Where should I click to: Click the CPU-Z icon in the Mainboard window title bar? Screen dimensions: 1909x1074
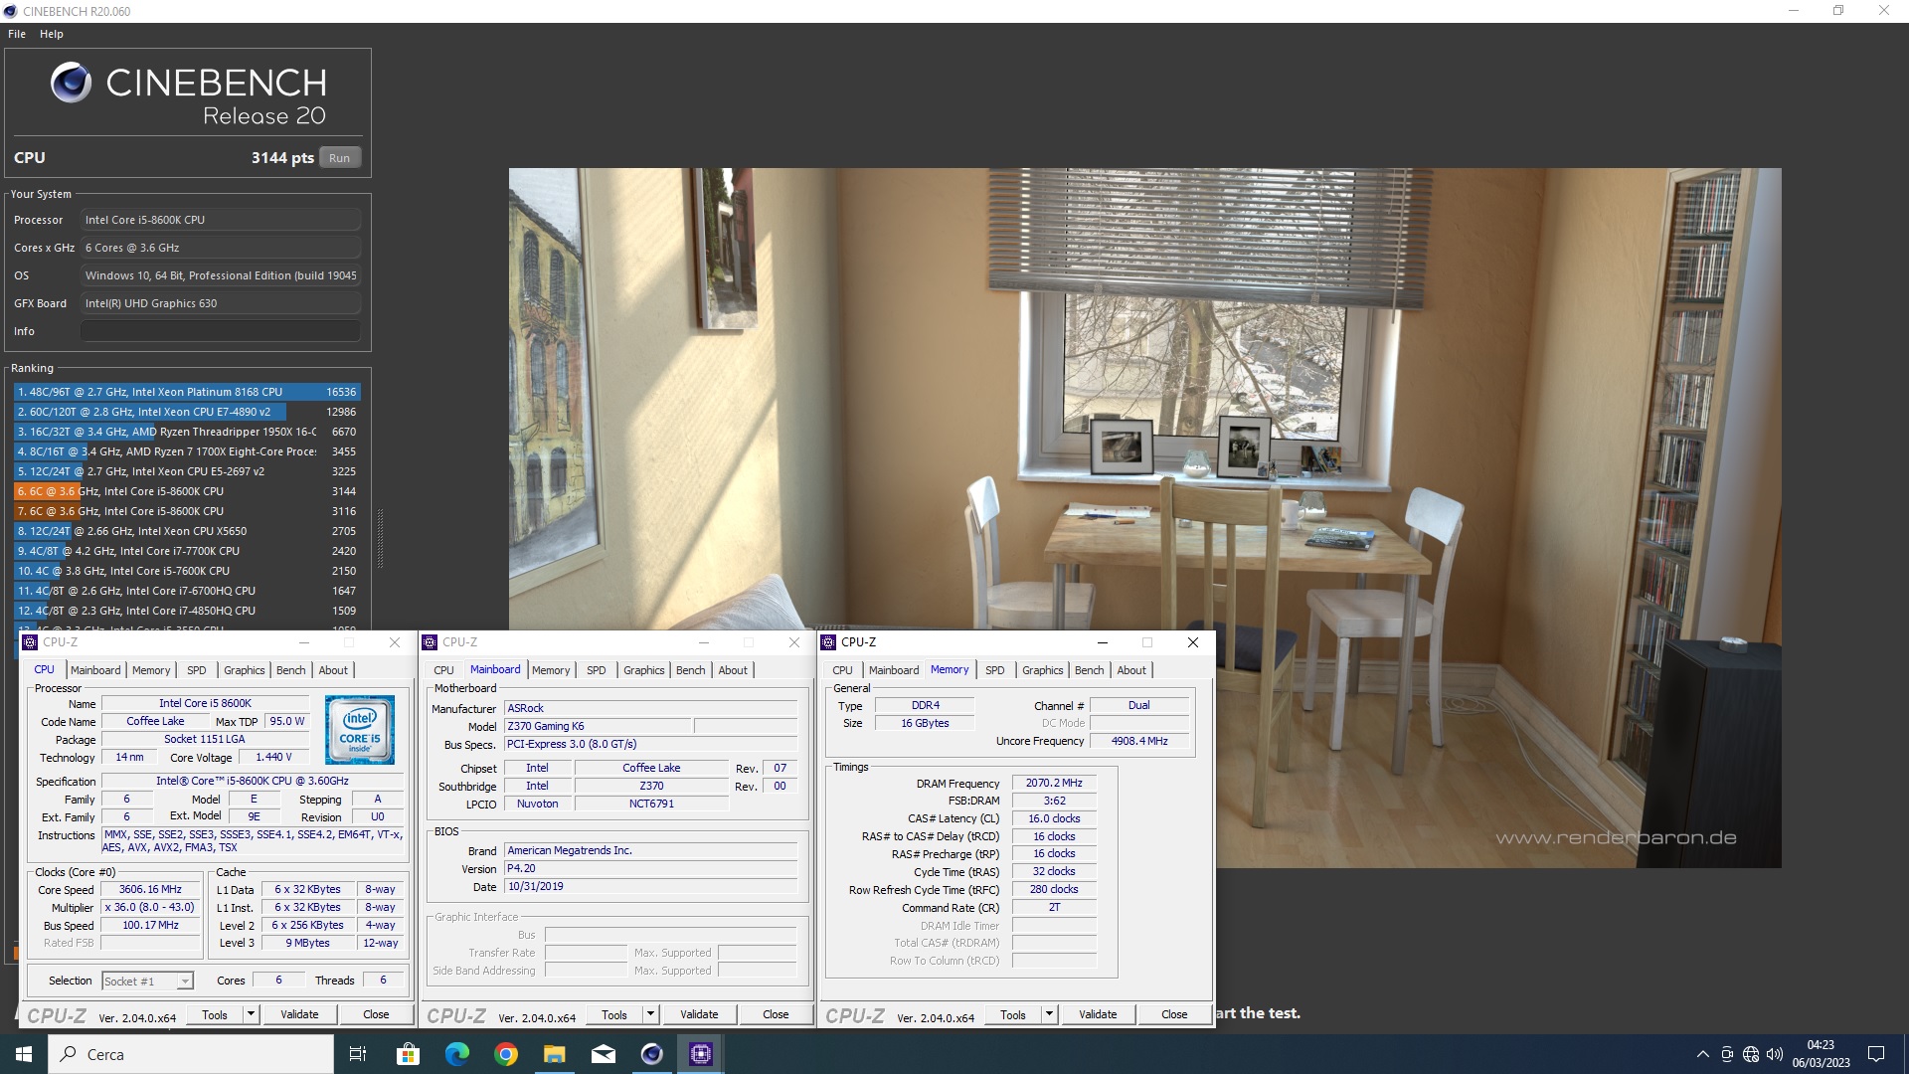click(x=430, y=642)
